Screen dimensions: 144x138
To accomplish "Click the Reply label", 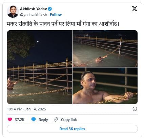I will click(43, 120).
